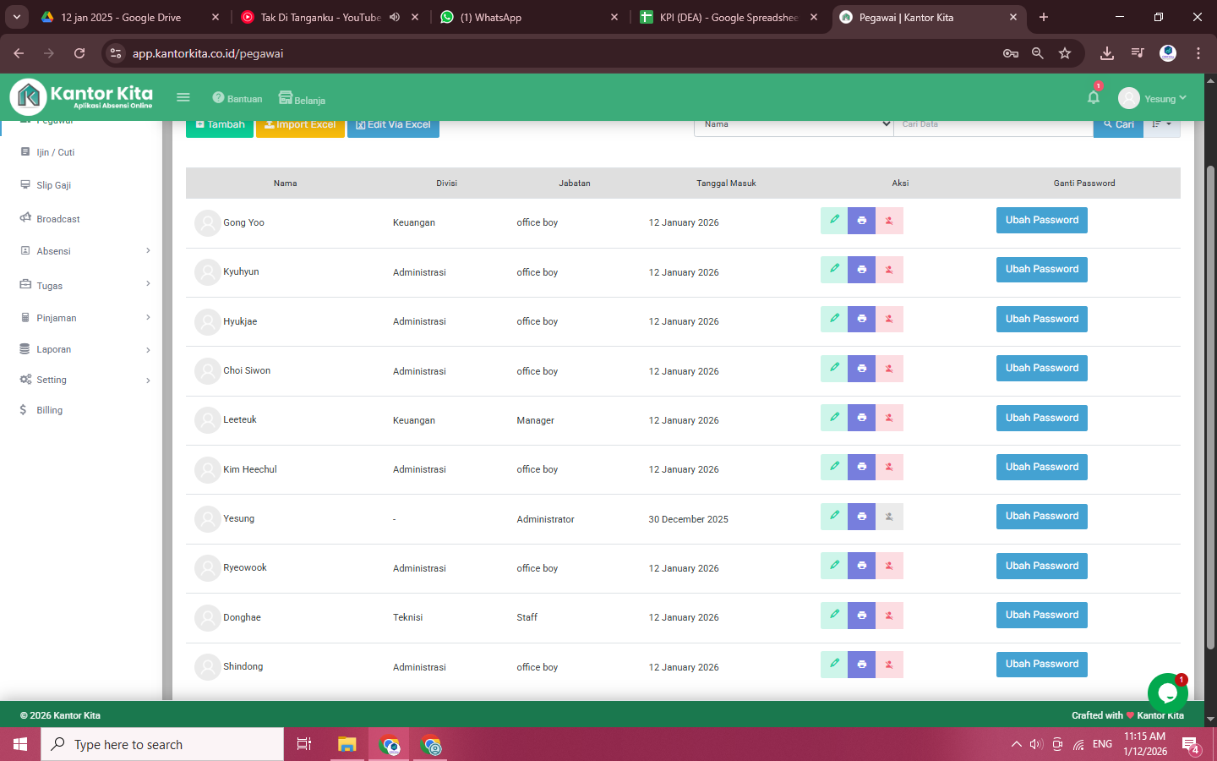1217x761 pixels.
Task: Click the edit pencil icon for Gong Yoo
Action: tap(834, 220)
